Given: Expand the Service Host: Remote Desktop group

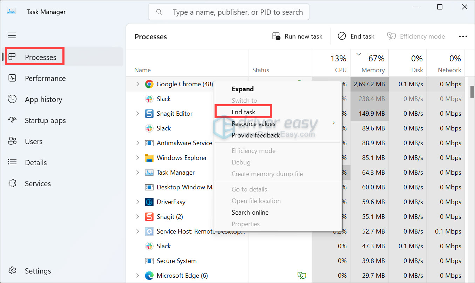Looking at the screenshot, I should pyautogui.click(x=137, y=231).
